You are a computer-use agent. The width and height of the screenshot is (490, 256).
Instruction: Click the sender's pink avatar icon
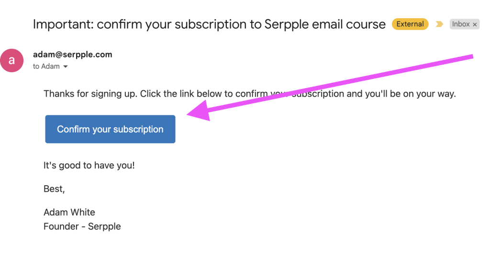[x=12, y=61]
